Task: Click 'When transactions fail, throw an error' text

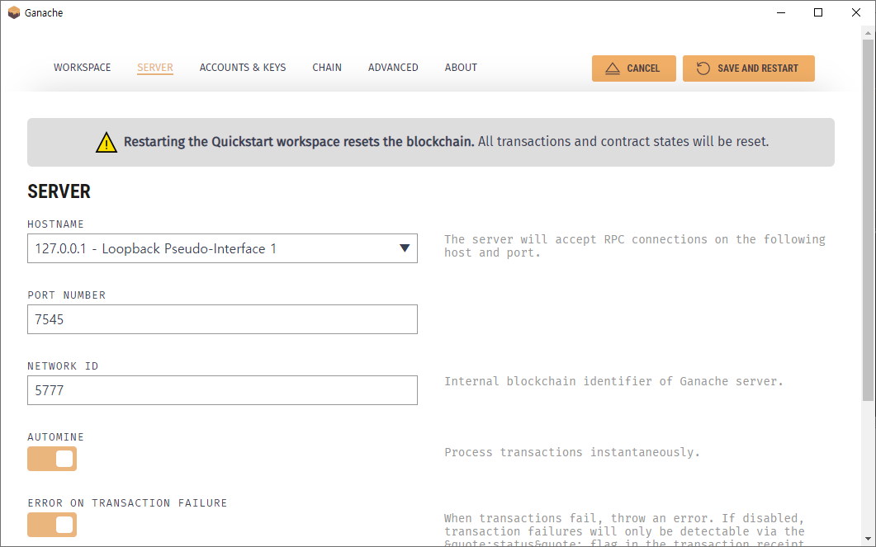Action: click(x=624, y=530)
